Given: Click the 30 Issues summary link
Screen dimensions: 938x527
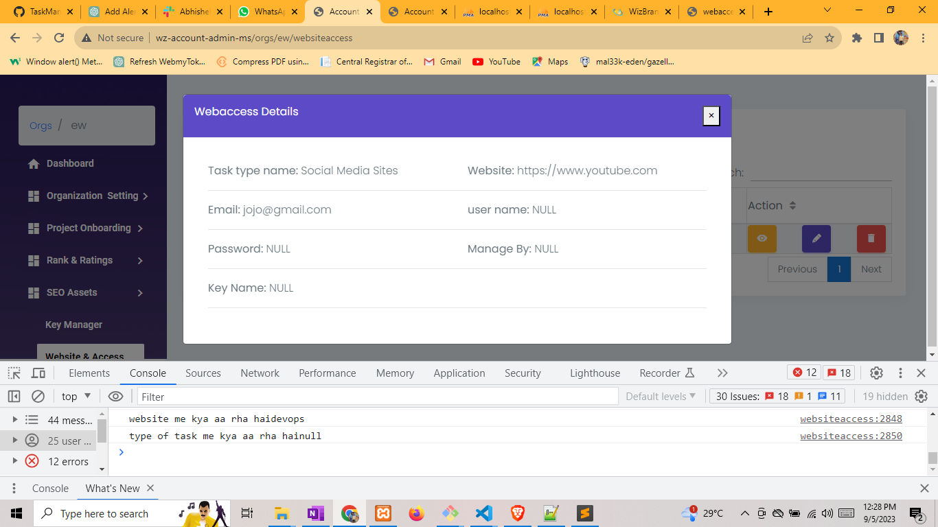Looking at the screenshot, I should 779,397.
